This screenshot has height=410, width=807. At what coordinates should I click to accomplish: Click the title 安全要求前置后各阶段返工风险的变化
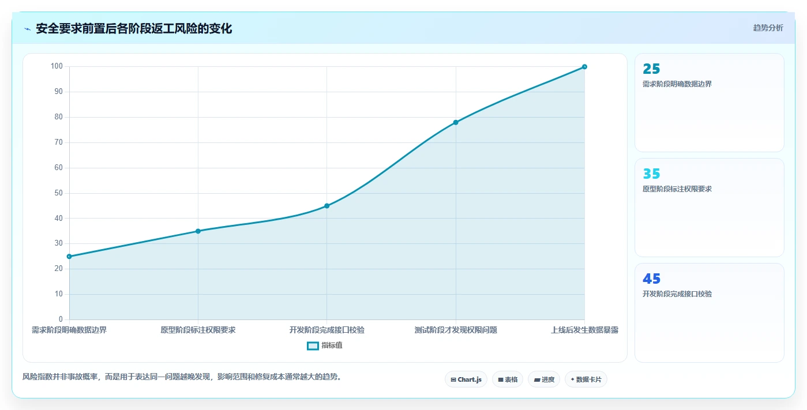(x=134, y=29)
